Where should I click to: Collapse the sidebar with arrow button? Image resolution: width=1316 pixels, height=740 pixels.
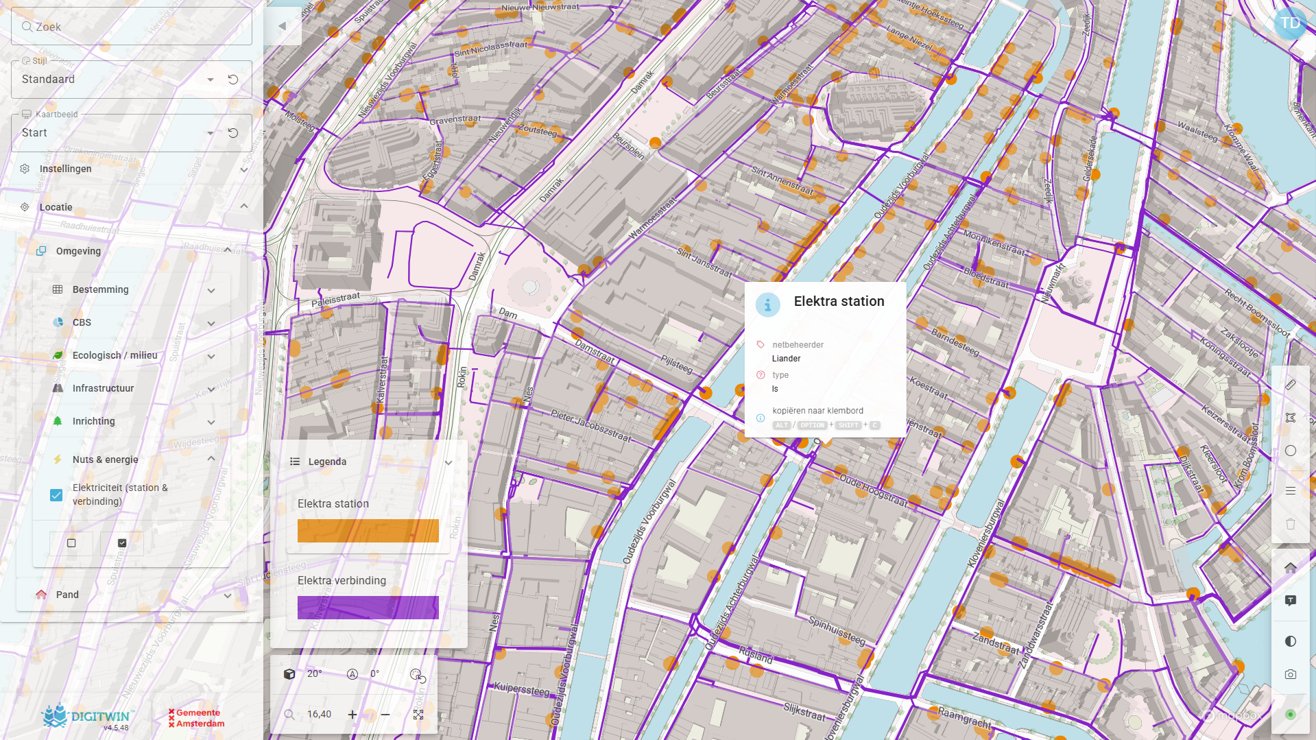282,26
